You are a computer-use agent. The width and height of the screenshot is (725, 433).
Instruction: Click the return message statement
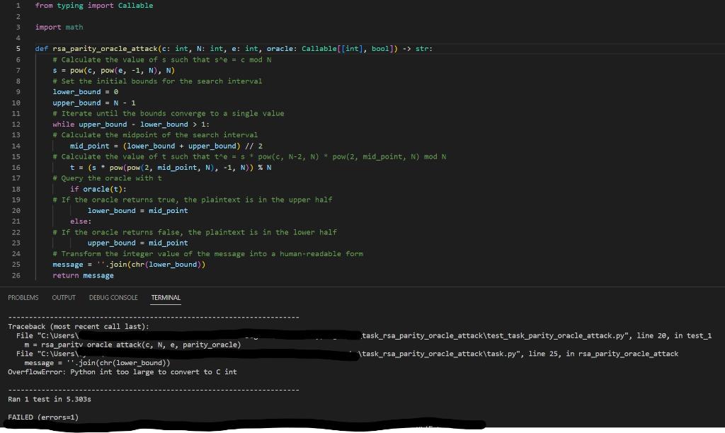pyautogui.click(x=82, y=275)
